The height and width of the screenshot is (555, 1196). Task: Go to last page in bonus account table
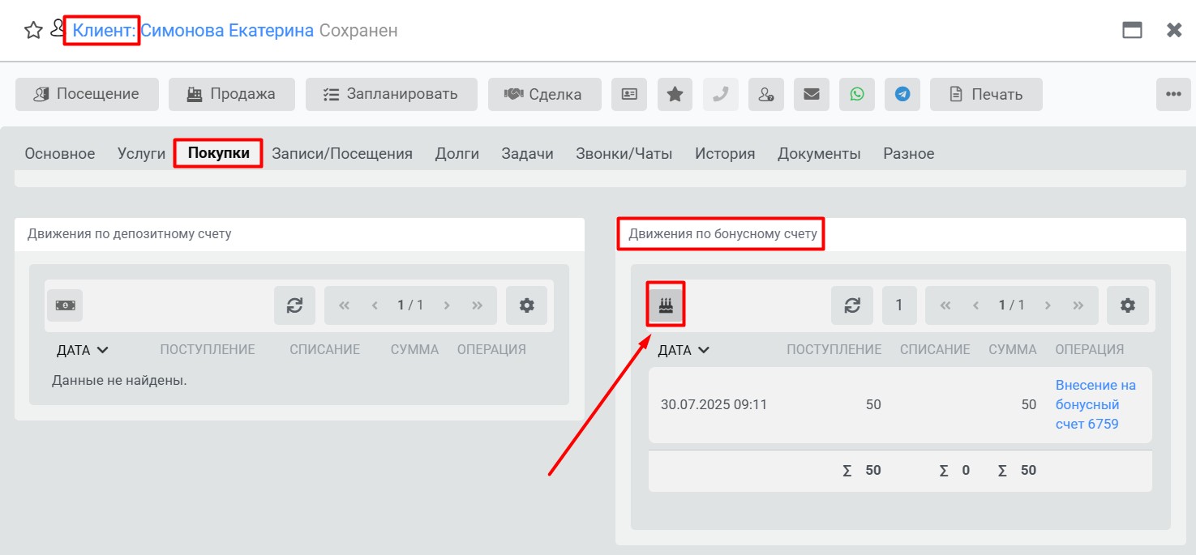pyautogui.click(x=1078, y=305)
